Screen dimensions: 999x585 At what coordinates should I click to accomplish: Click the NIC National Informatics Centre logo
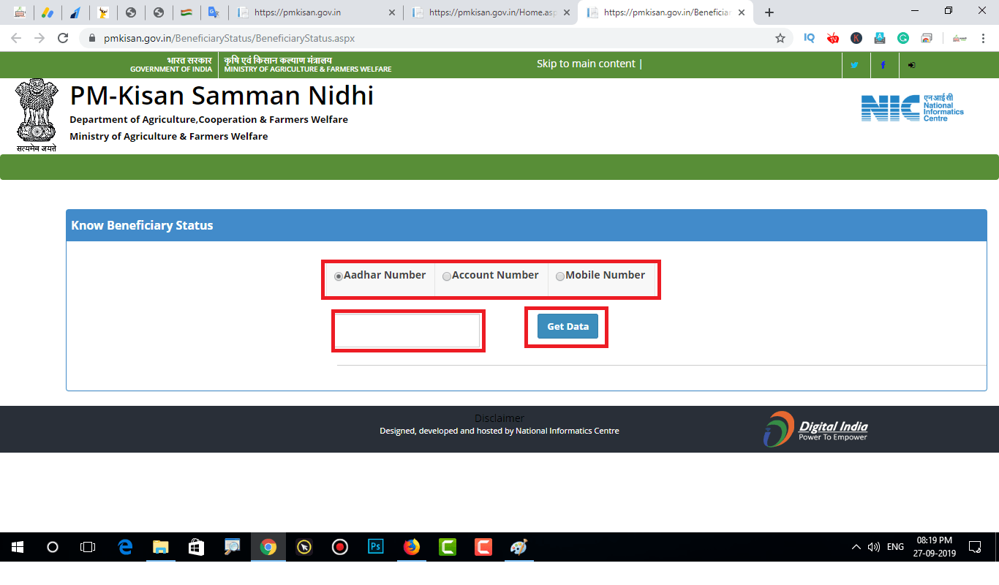pyautogui.click(x=912, y=108)
